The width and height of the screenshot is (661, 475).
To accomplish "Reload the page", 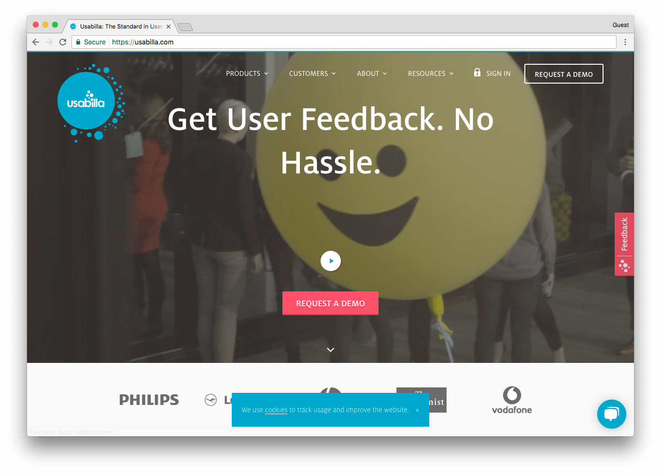I will [x=63, y=42].
